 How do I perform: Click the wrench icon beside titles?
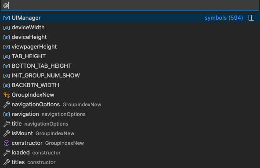[x=7, y=162]
